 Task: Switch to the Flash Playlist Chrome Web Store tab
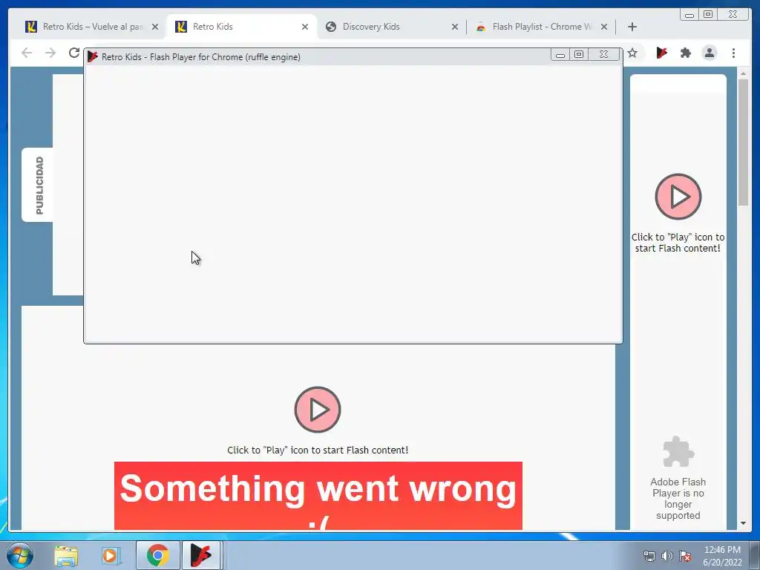pyautogui.click(x=541, y=27)
